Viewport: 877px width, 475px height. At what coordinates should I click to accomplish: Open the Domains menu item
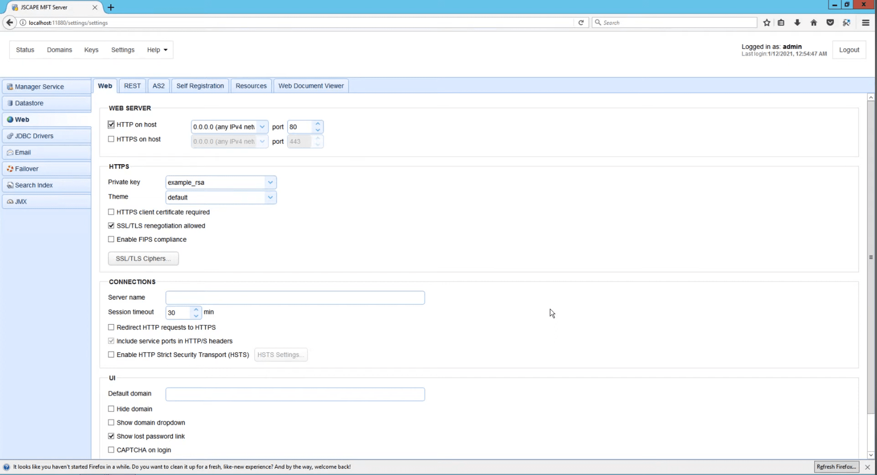point(59,50)
